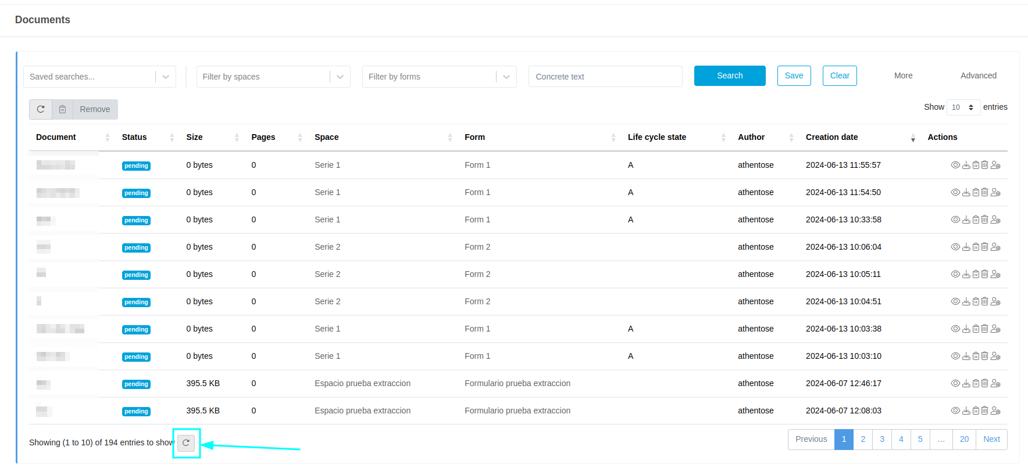Jump to page 20 in pagination

pos(964,440)
